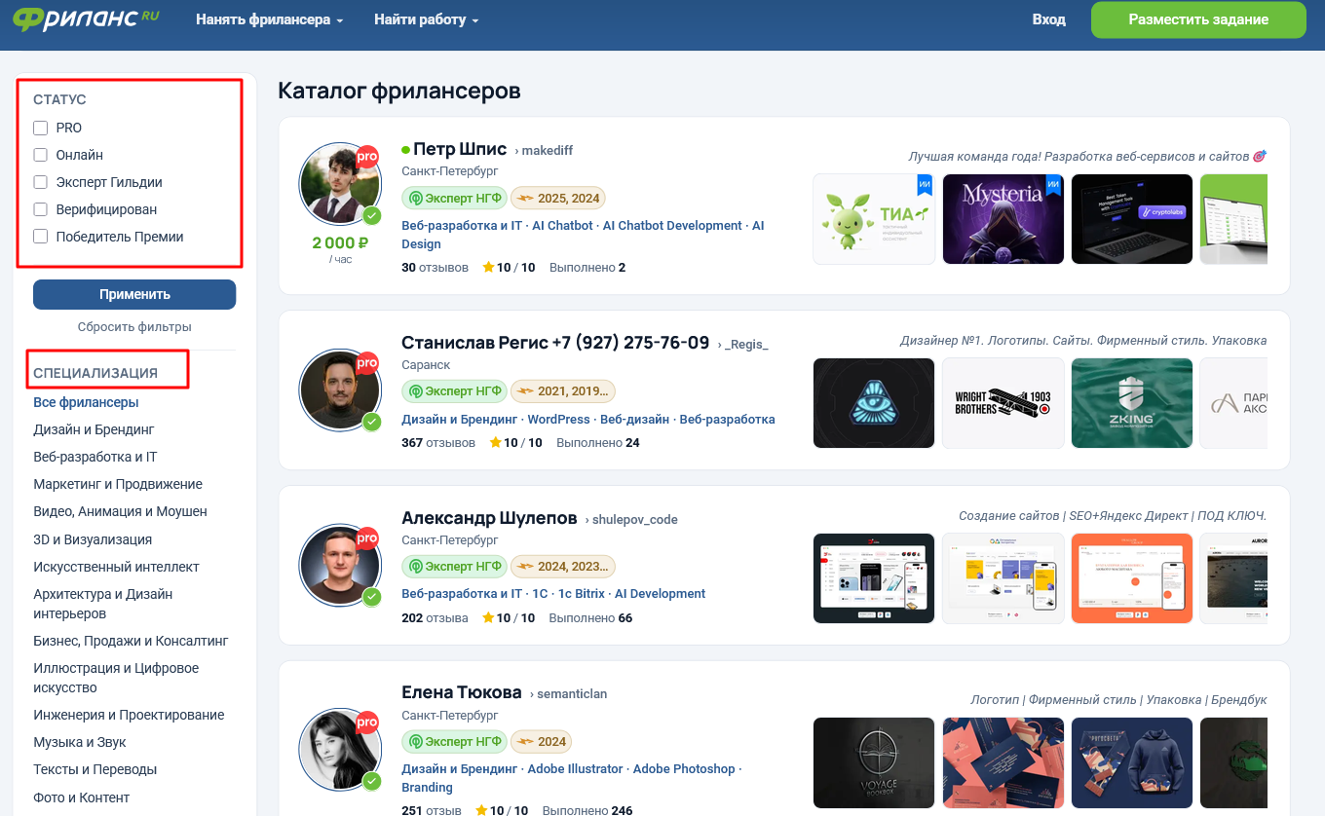Click rating star in Александр Шулепов card
This screenshot has height=816, width=1325.
[488, 617]
